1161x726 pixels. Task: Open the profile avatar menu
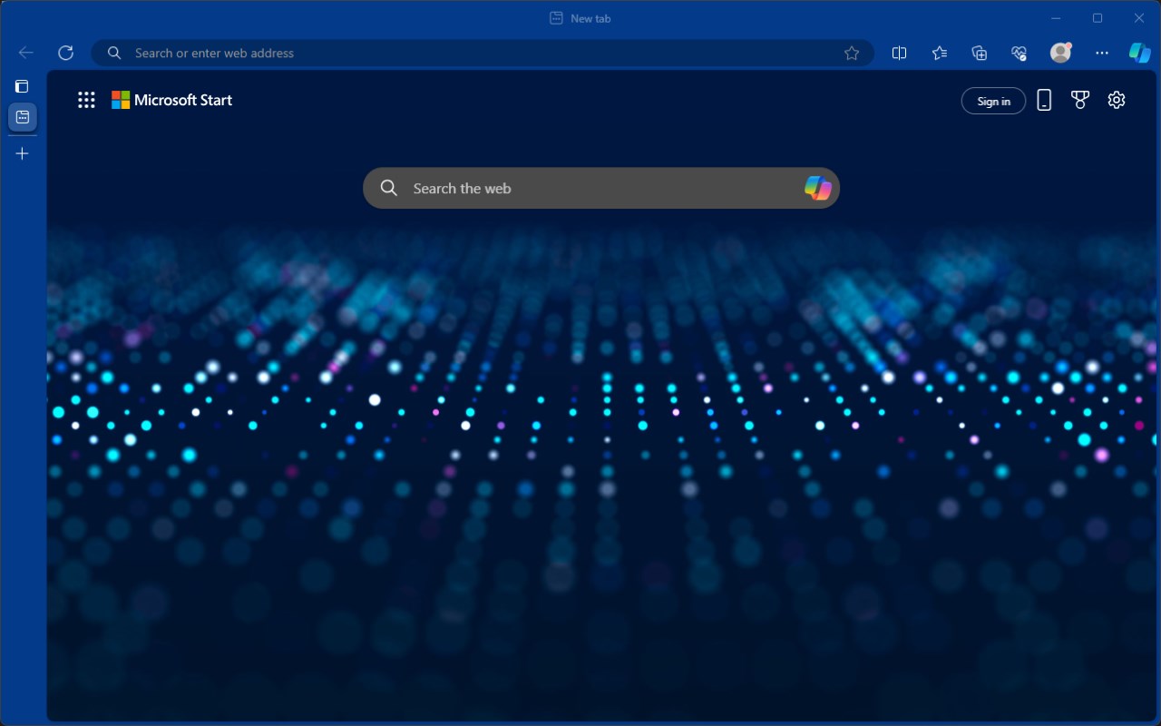coord(1060,53)
